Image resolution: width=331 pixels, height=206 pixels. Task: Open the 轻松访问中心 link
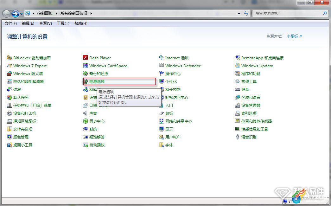176,97
